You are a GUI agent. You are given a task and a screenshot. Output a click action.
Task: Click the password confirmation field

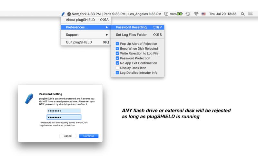tap(64, 117)
